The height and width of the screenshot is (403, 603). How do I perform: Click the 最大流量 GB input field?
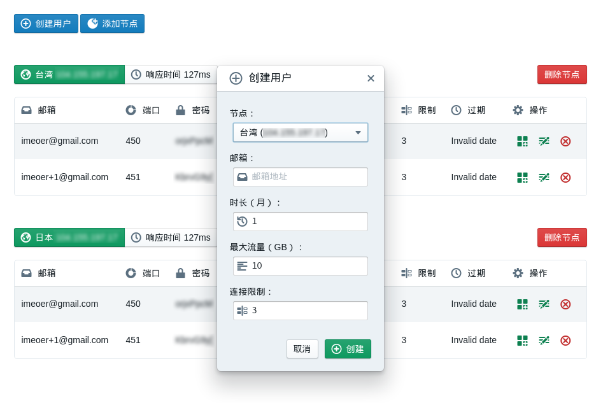pyautogui.click(x=300, y=265)
